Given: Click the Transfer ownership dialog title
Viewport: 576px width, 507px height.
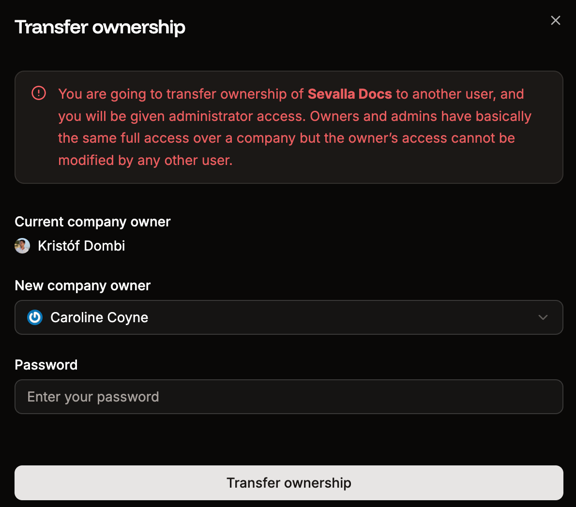Looking at the screenshot, I should 100,27.
